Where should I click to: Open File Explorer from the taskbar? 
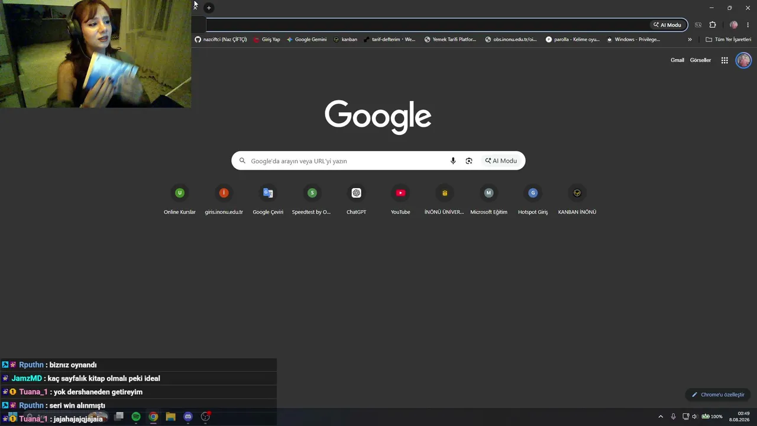[170, 417]
